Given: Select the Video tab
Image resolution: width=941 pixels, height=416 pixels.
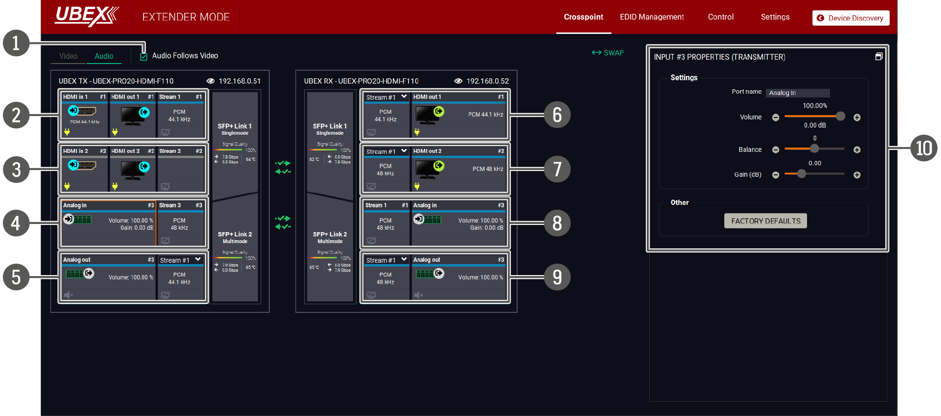Looking at the screenshot, I should [x=68, y=56].
